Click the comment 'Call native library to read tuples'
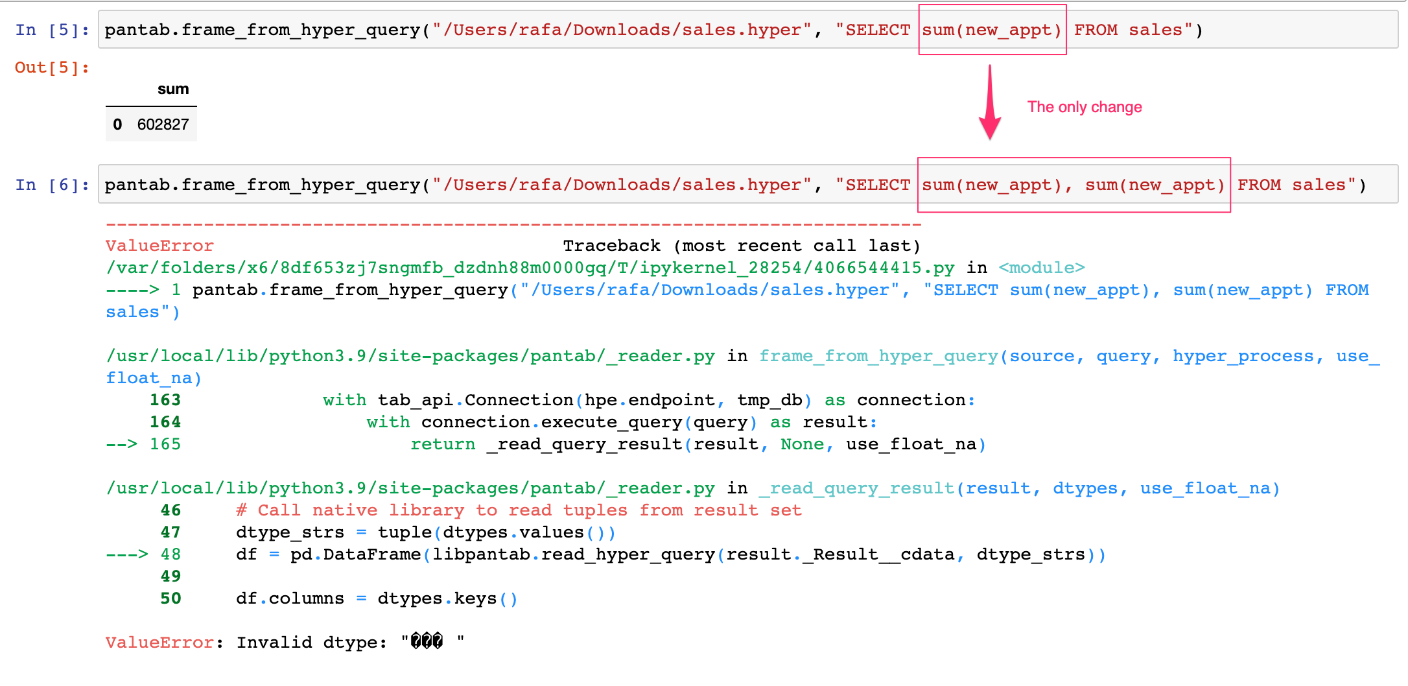The width and height of the screenshot is (1408, 686). coord(519,510)
